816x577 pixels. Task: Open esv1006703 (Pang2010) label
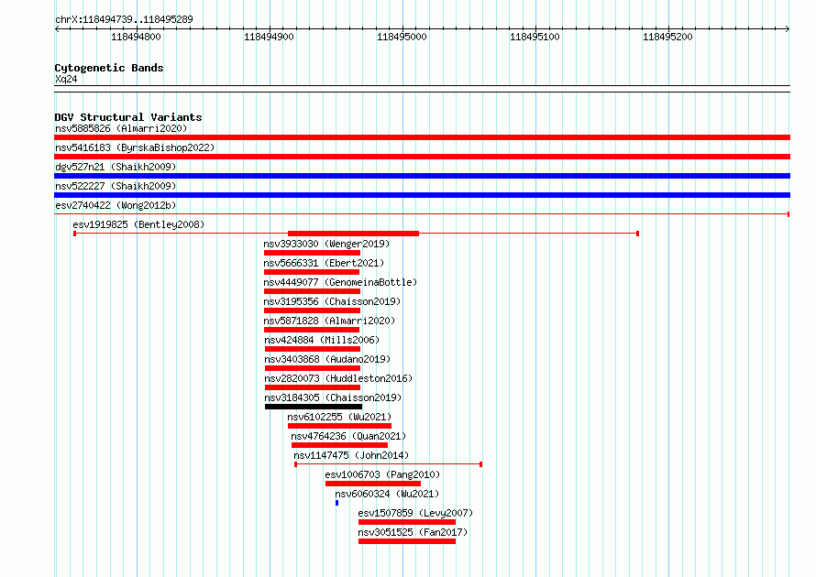pos(382,474)
